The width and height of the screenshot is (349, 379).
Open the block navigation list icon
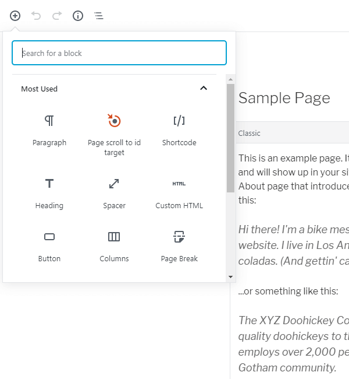click(99, 16)
